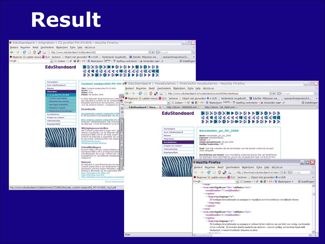Open Bewerken menu in bottom Firefox window
Screen dimensions: 325x244
point(210,167)
